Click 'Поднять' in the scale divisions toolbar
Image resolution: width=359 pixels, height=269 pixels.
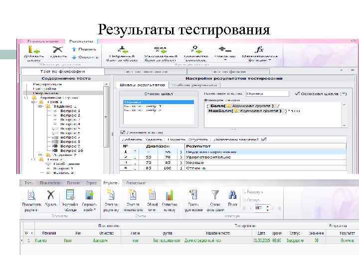[x=177, y=139]
